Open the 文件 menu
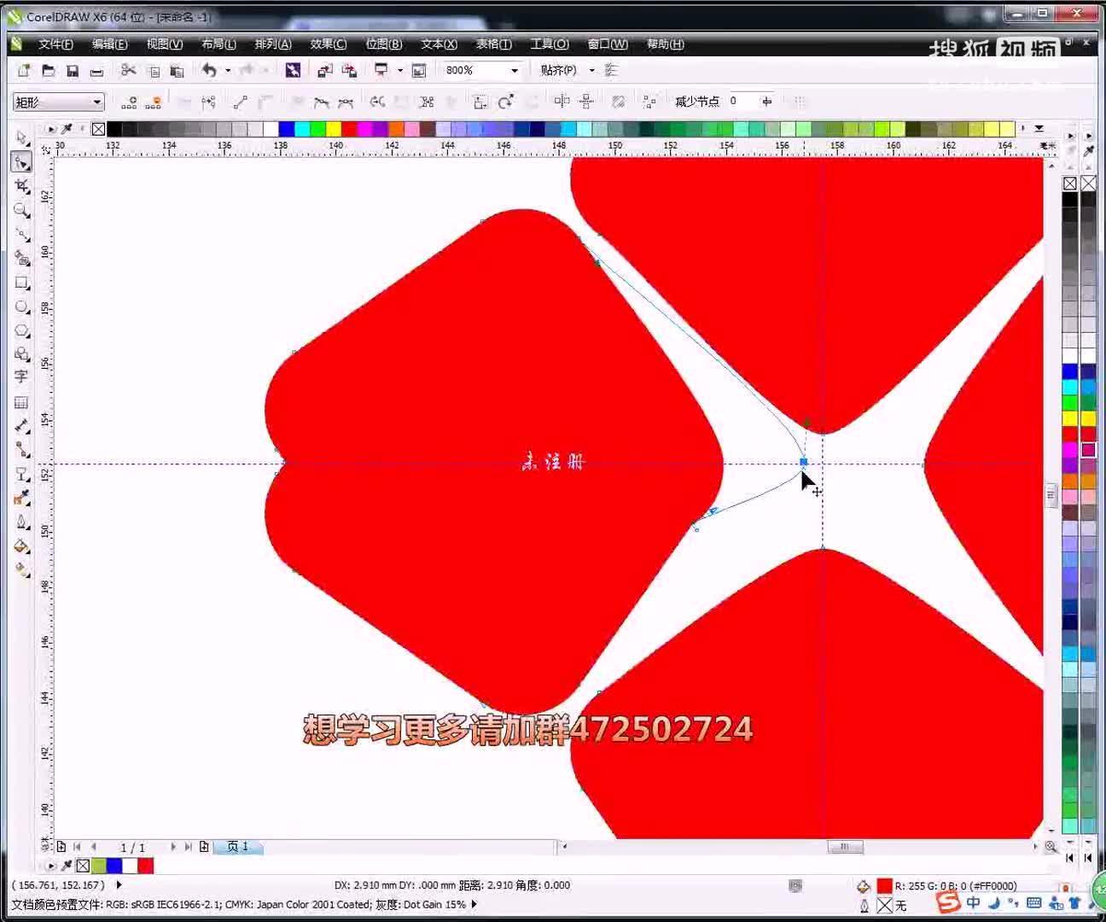The image size is (1106, 922). [56, 44]
